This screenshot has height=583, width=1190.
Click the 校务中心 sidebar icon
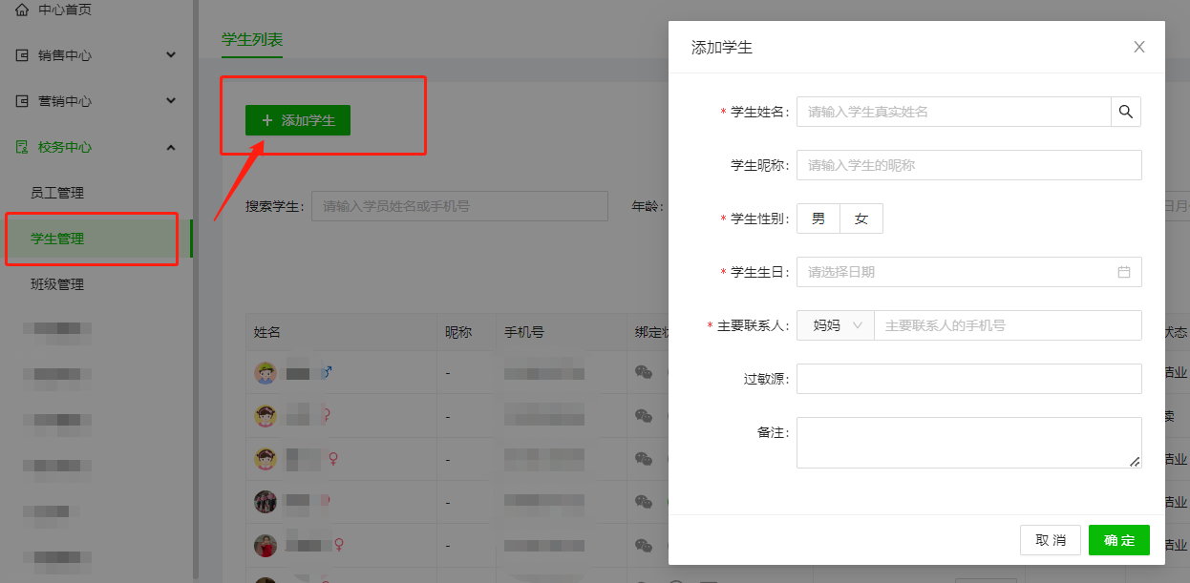coord(22,147)
